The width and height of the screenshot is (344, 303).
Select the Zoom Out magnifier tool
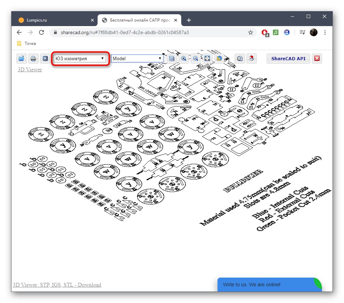coord(196,58)
